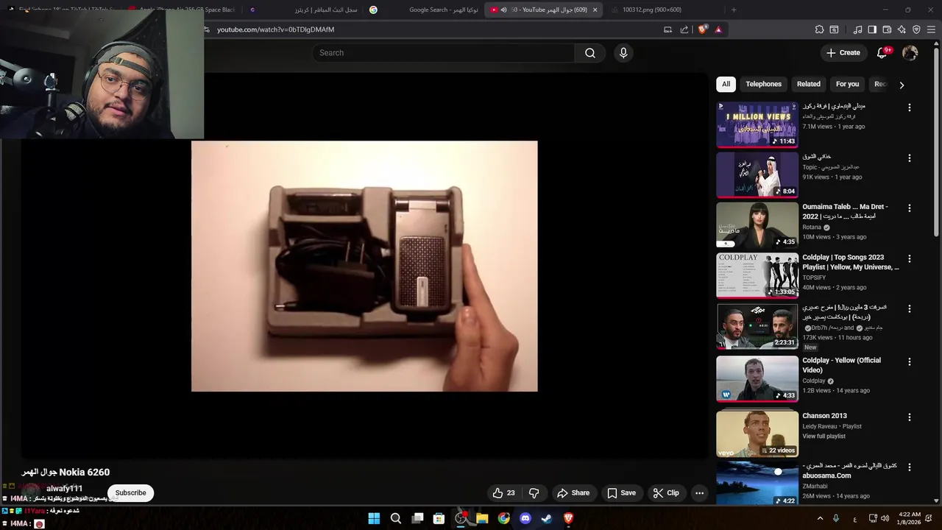Image resolution: width=942 pixels, height=530 pixels.
Task: Open more actions ellipsis below video
Action: (700, 493)
